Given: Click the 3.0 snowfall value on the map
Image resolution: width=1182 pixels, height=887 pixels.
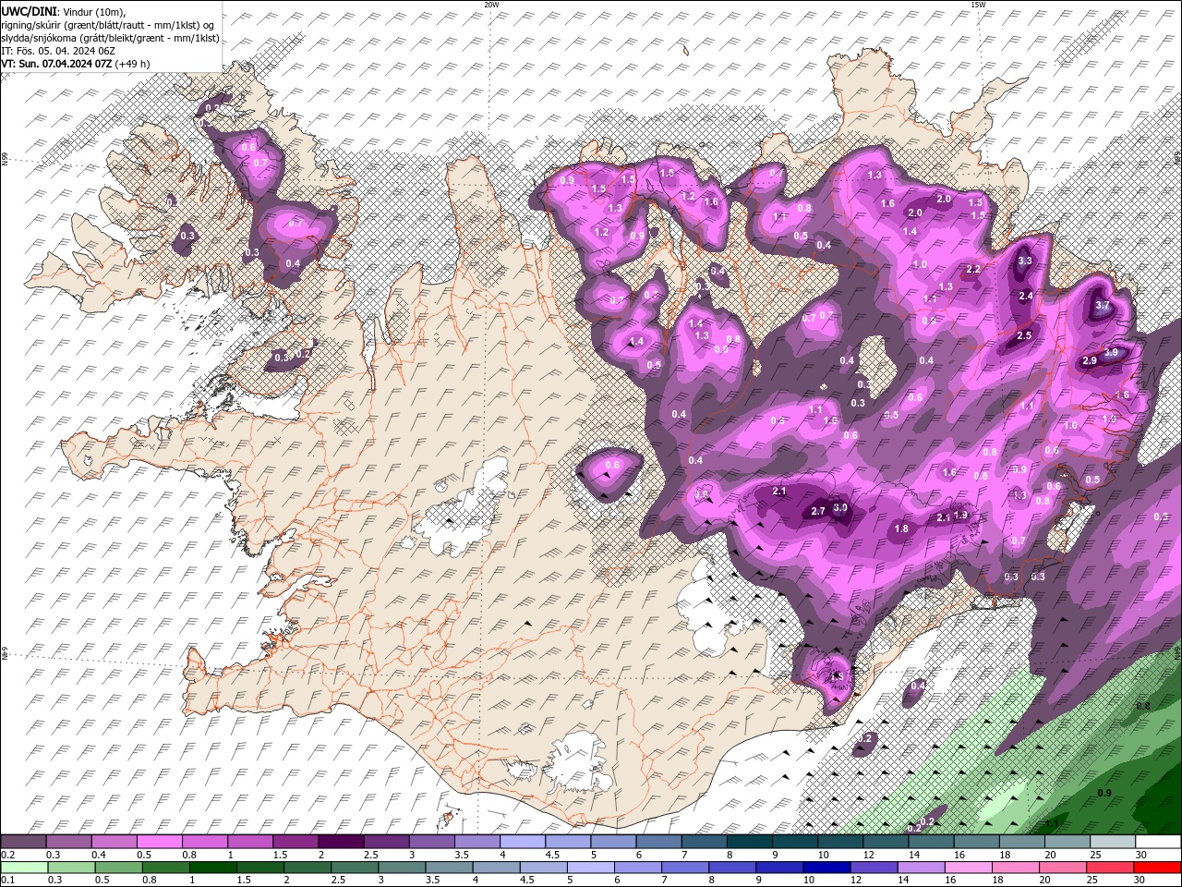Looking at the screenshot, I should point(840,508).
